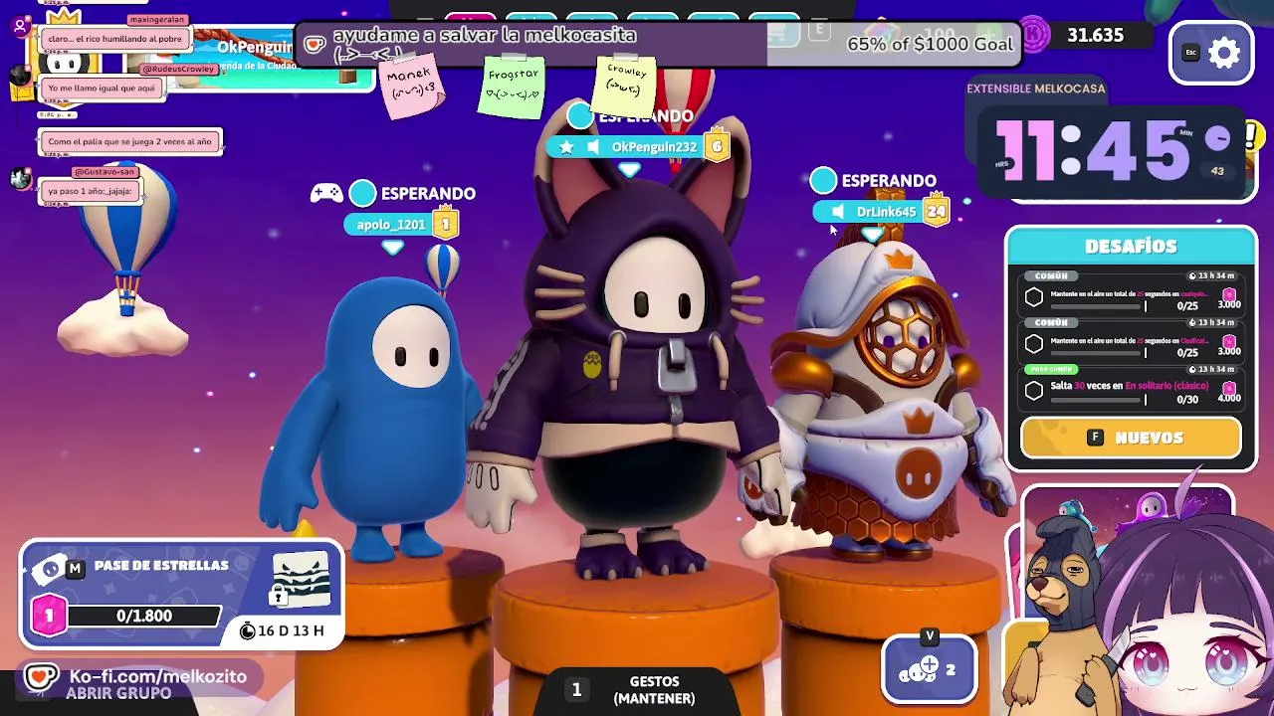Click apolo_1201's level 1 crown badge
The width and height of the screenshot is (1274, 716).
(x=446, y=224)
